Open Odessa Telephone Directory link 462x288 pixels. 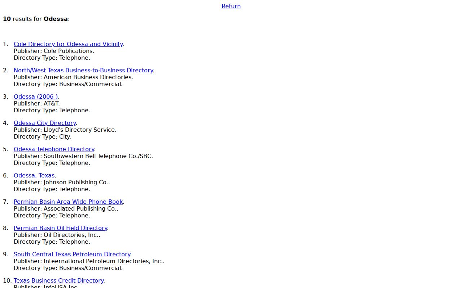(x=54, y=149)
